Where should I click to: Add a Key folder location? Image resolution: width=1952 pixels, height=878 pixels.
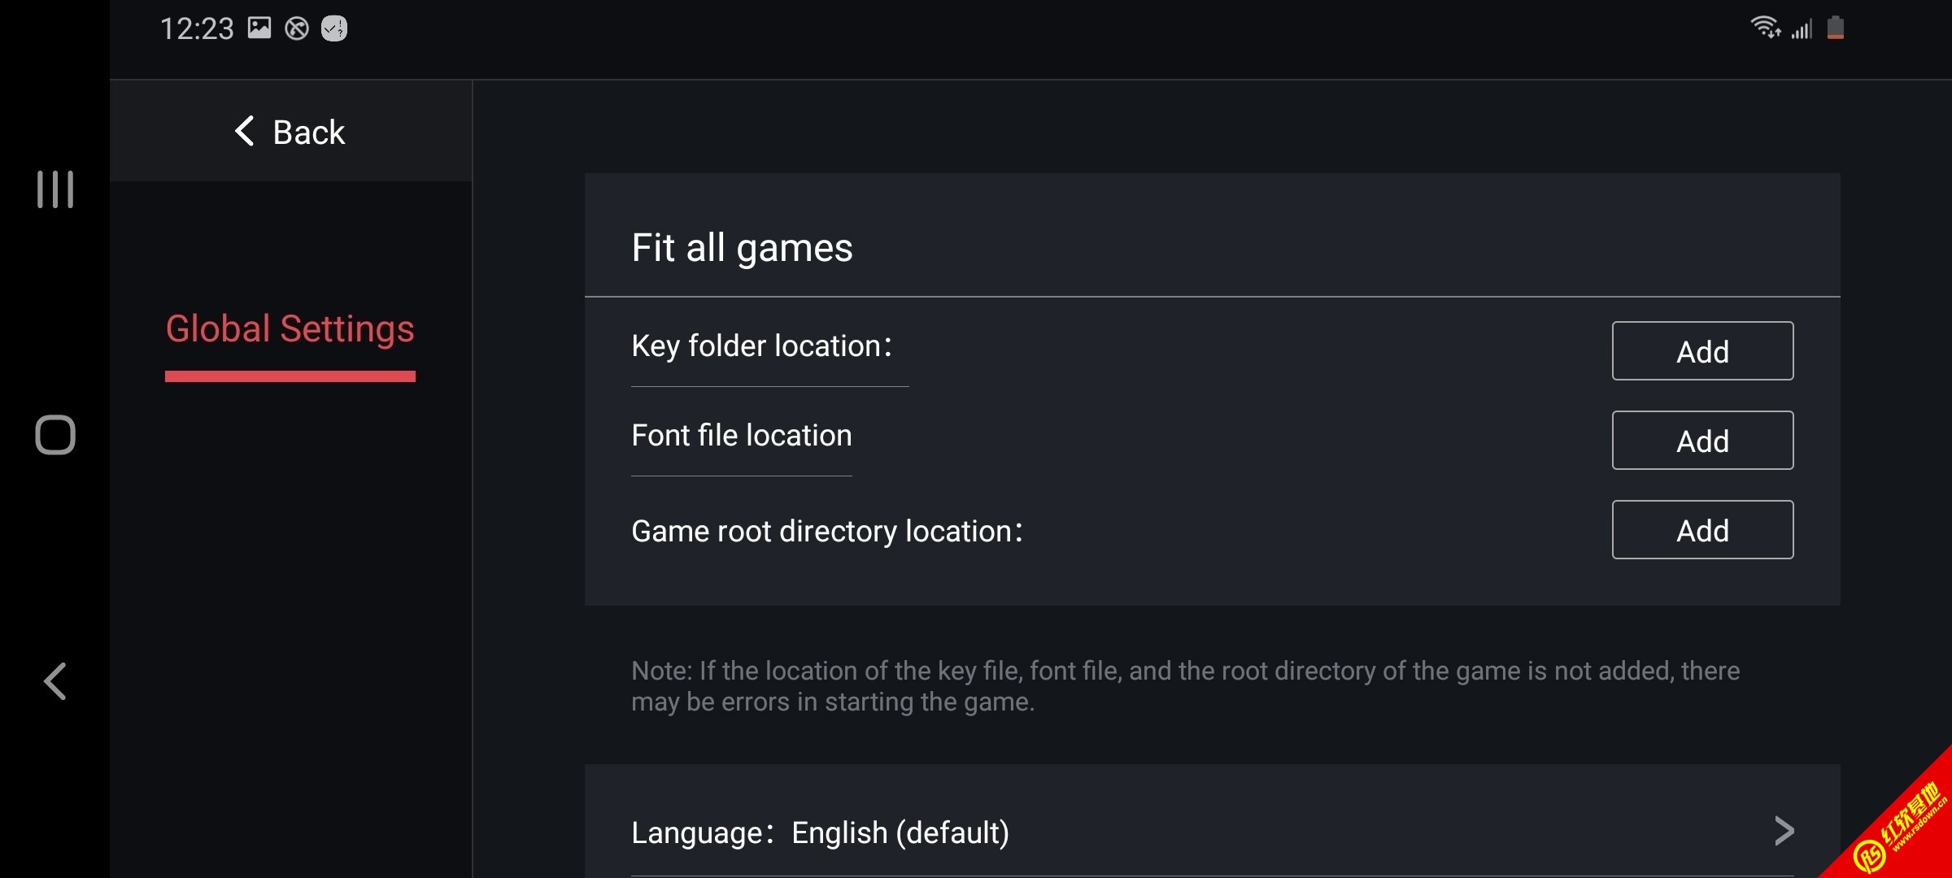tap(1702, 351)
